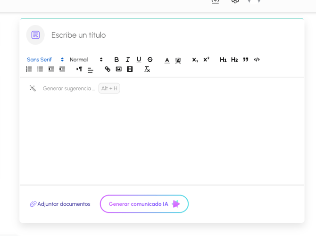Create a bulleted list
316x236 pixels.
pos(40,69)
